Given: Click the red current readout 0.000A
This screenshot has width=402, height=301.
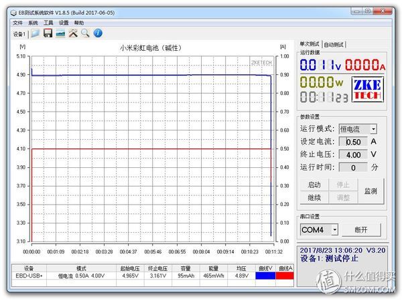Looking at the screenshot, I should 365,65.
